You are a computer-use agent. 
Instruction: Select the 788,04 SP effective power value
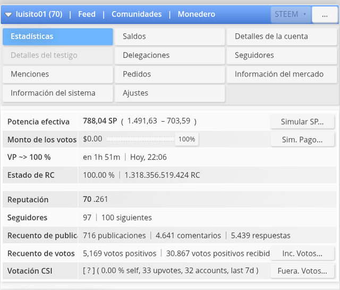pos(100,121)
